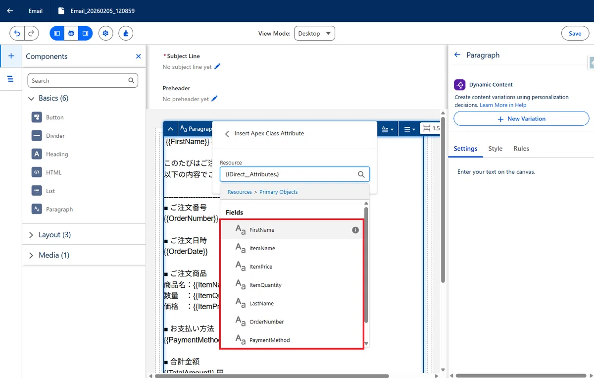594x378 pixels.
Task: Undo the last edit
Action: coord(17,33)
